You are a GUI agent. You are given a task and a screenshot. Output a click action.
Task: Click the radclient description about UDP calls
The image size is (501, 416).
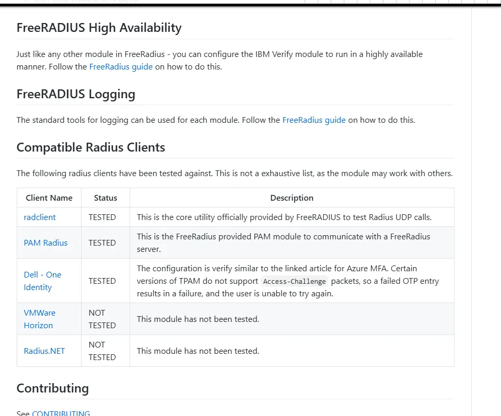click(x=284, y=217)
